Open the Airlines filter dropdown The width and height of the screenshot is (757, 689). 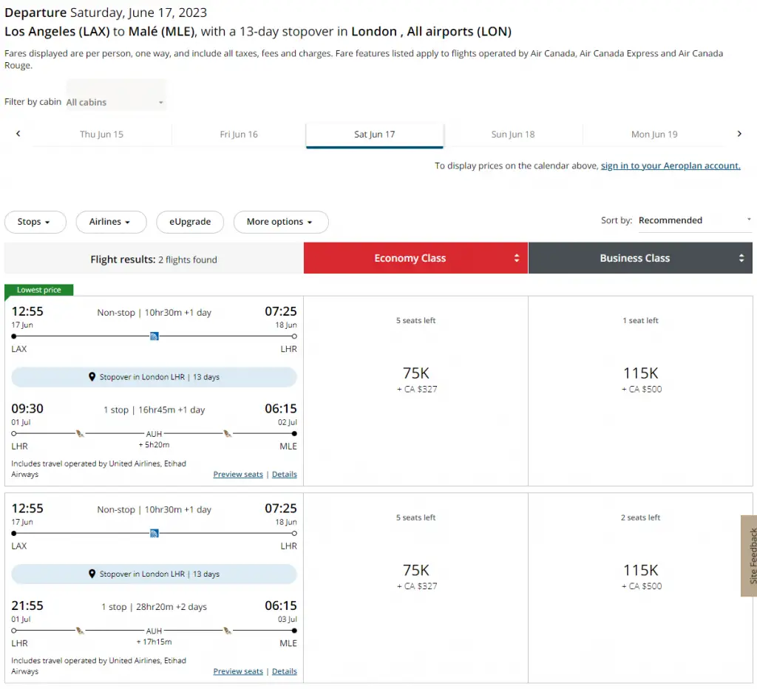coord(109,222)
